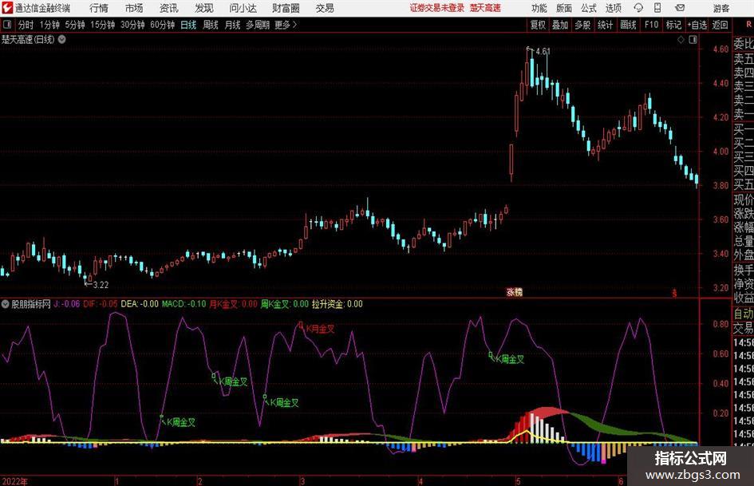Click the 2022年 date axis label
This screenshot has height=486, width=754.
15,481
